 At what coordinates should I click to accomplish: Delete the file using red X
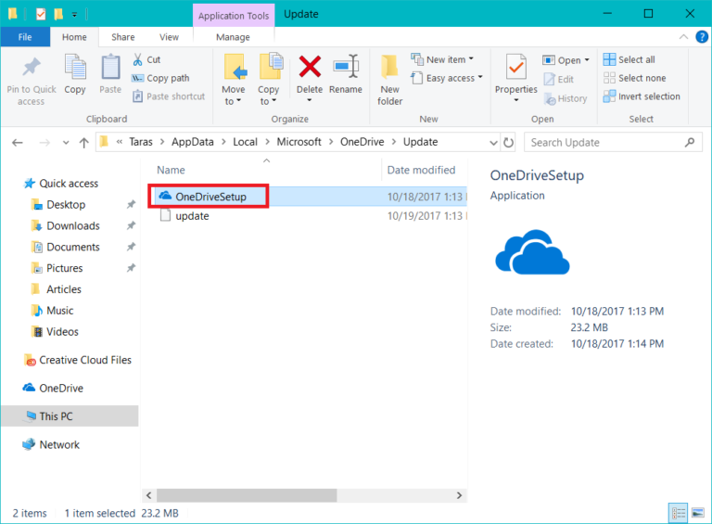point(310,67)
